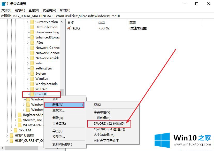Click the registry path address bar

103,16
